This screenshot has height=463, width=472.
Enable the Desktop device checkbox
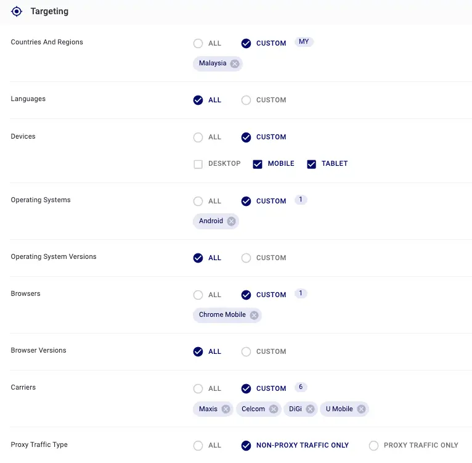tap(198, 164)
